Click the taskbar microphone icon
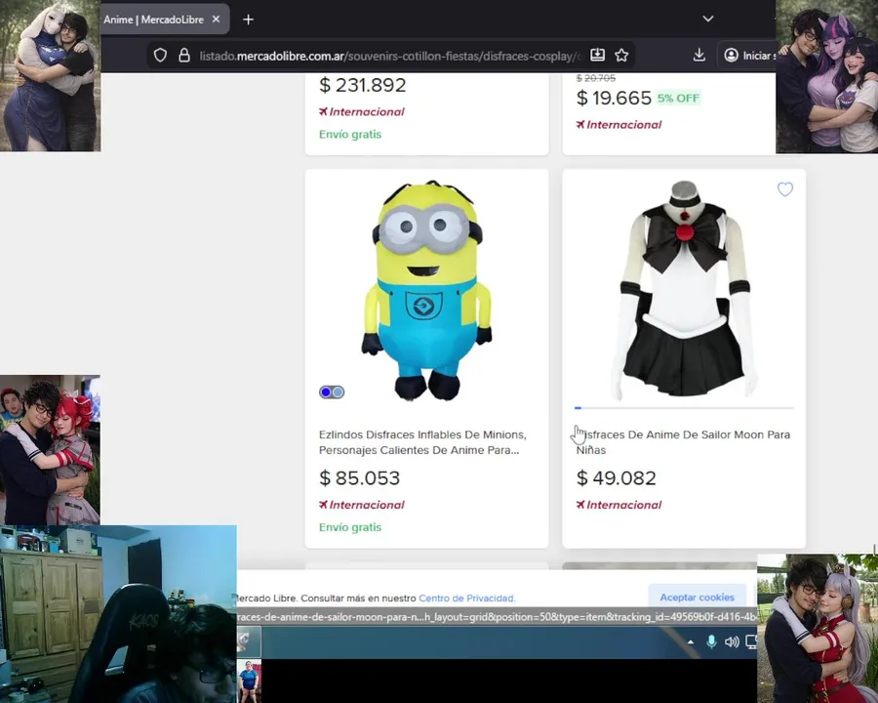Screen dimensions: 878x703 (711, 641)
